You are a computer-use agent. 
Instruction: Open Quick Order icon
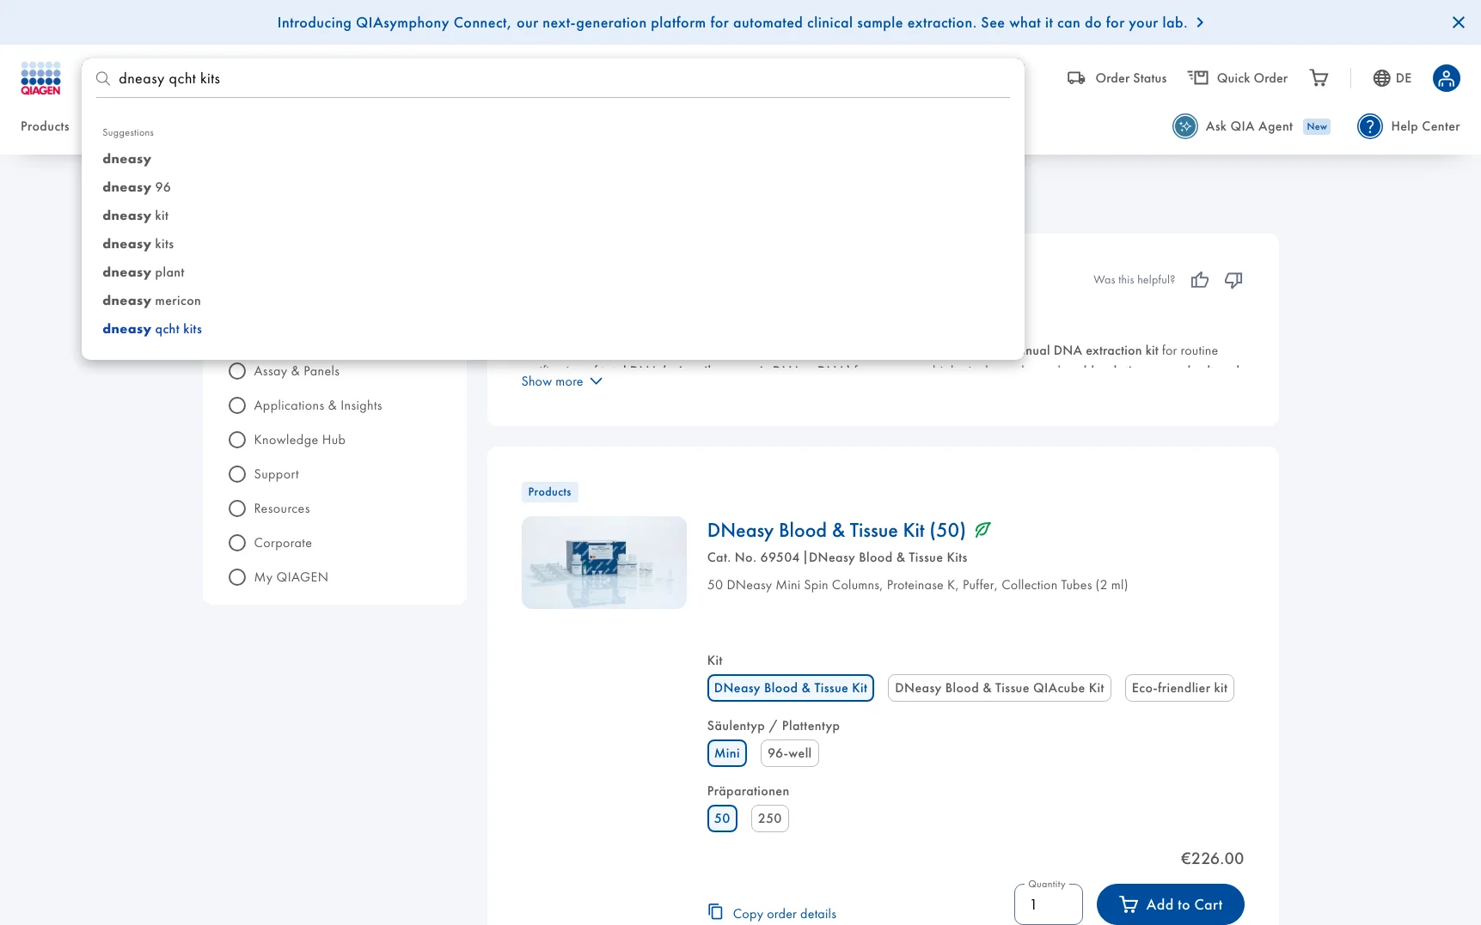[x=1198, y=78]
